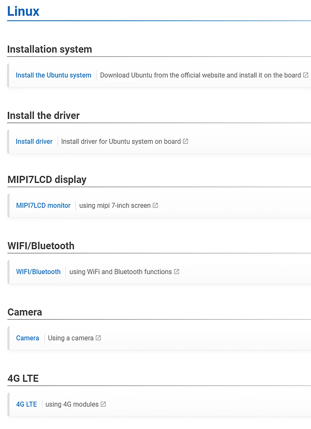Click external link icon after using 4G modules
This screenshot has height=429, width=311.
coord(103,404)
